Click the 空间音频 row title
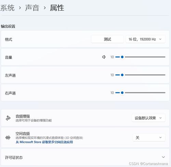 point(23,134)
